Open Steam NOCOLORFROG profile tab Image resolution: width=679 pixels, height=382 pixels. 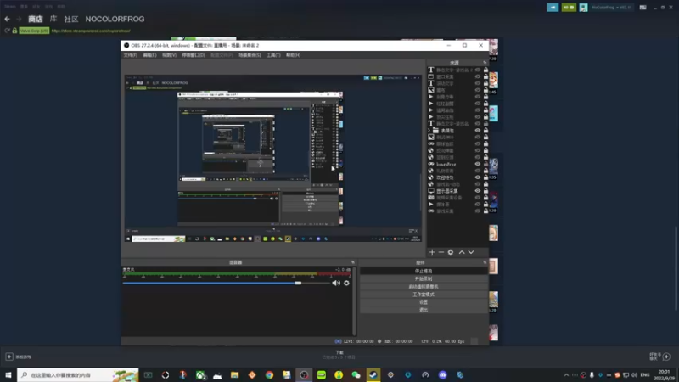tap(115, 19)
